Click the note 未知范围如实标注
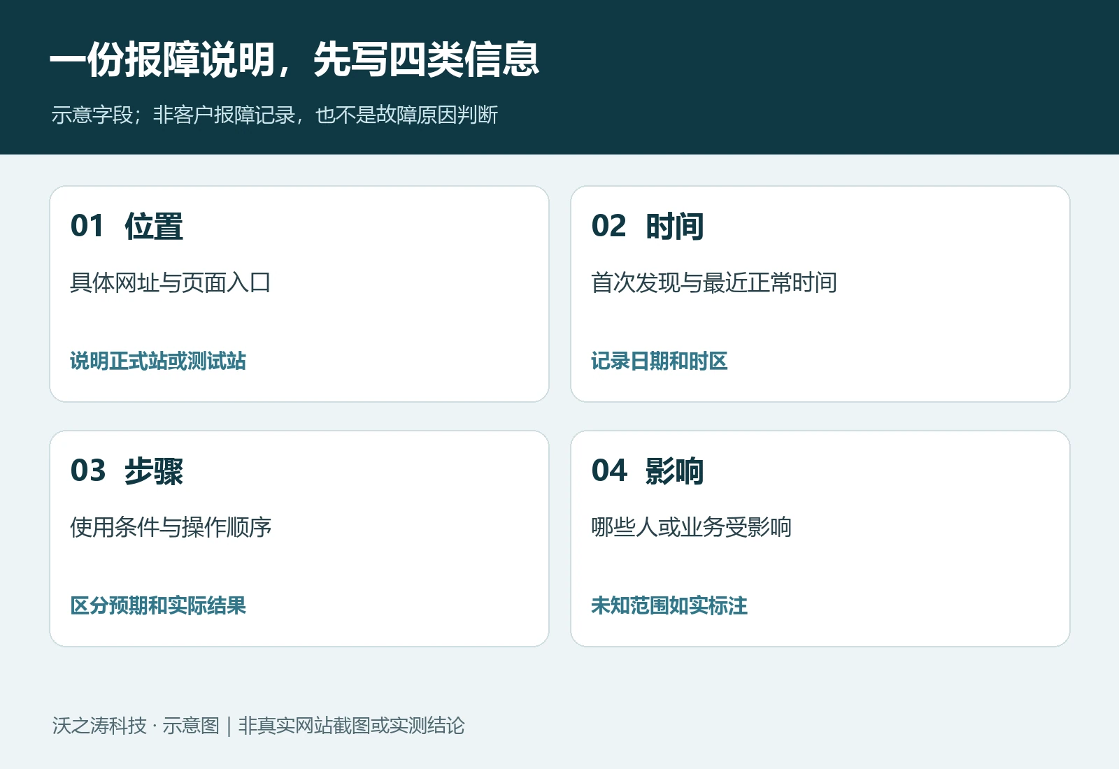Image resolution: width=1119 pixels, height=769 pixels. tap(669, 605)
